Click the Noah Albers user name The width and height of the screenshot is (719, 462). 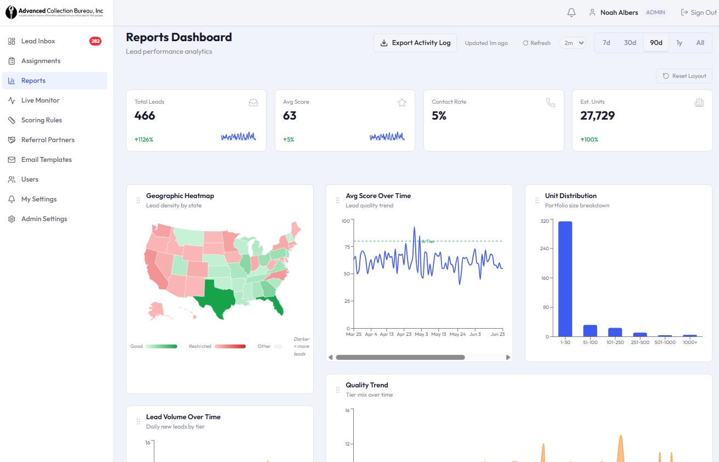tap(619, 12)
